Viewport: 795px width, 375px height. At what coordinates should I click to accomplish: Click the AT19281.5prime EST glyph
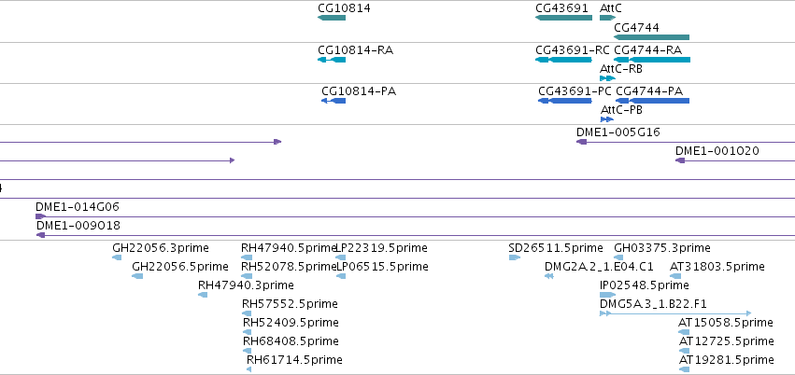coord(684,369)
